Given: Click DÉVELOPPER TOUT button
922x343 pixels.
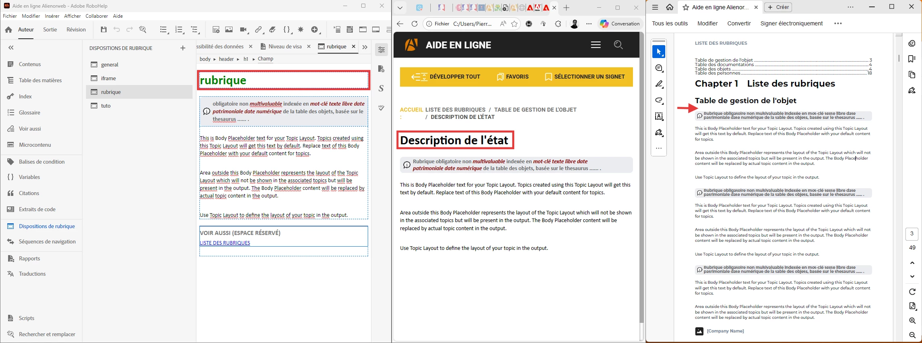Looking at the screenshot, I should tap(446, 77).
